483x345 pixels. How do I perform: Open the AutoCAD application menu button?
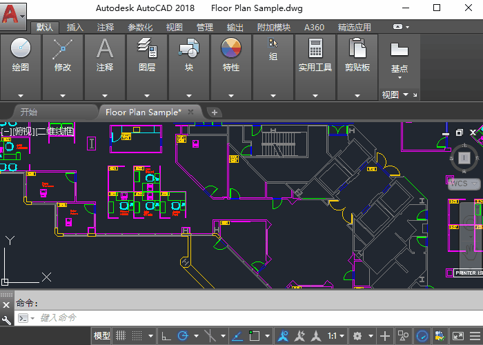13,15
